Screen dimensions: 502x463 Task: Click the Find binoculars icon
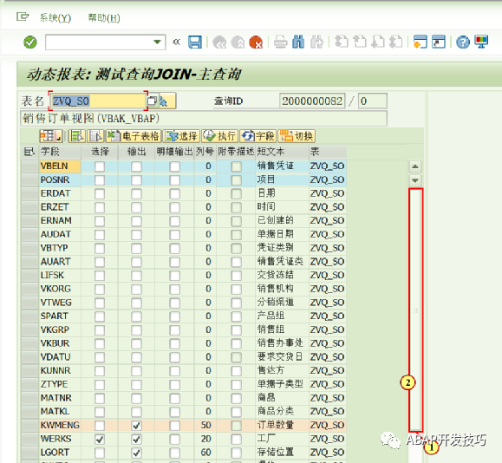tap(298, 42)
